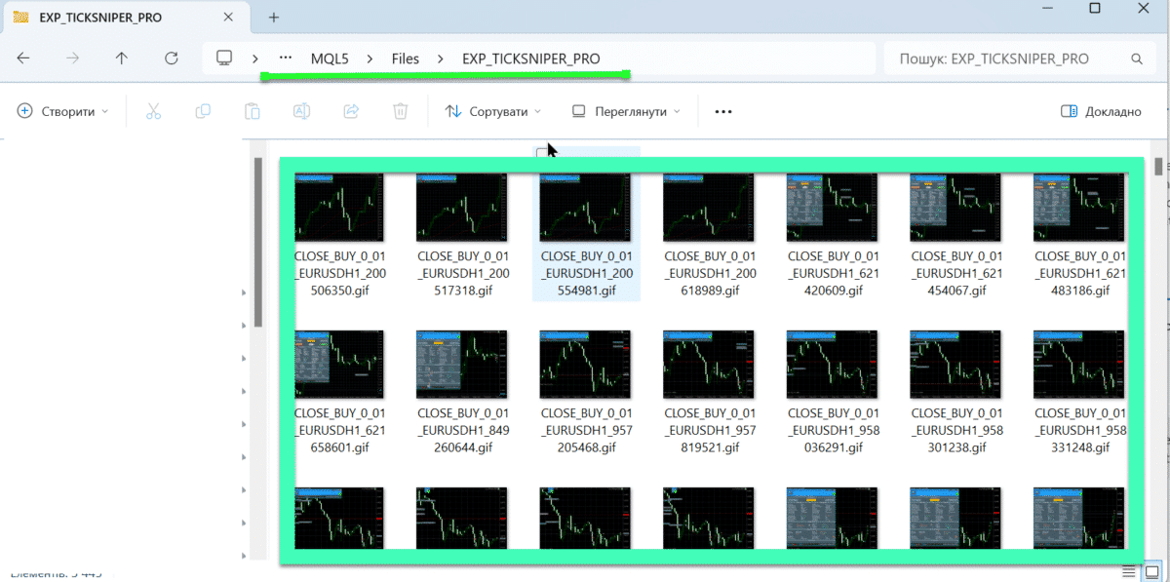Click the Up one level arrow
This screenshot has height=582, width=1170.
coord(121,58)
